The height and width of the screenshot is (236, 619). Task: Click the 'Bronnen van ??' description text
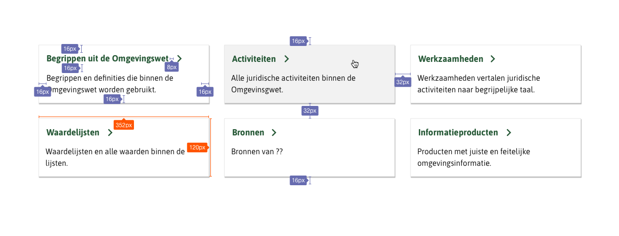click(257, 151)
